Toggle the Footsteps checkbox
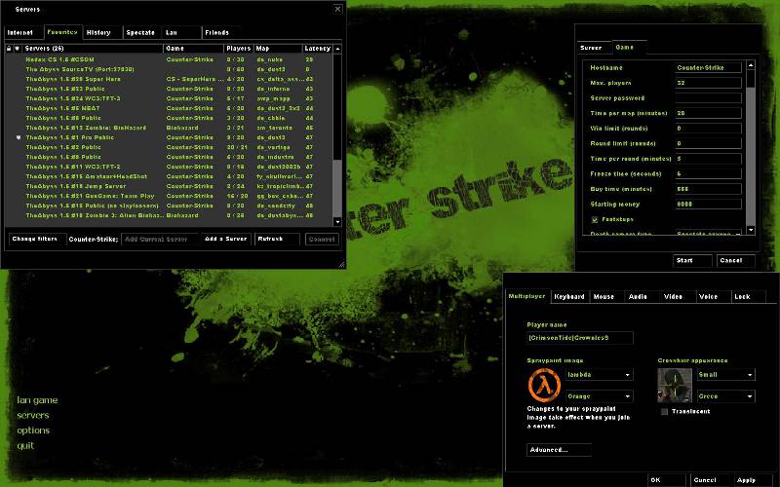 tap(595, 220)
